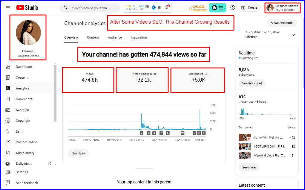Click the Advanced mode button
This screenshot has height=190, width=305.
pyautogui.click(x=282, y=23)
